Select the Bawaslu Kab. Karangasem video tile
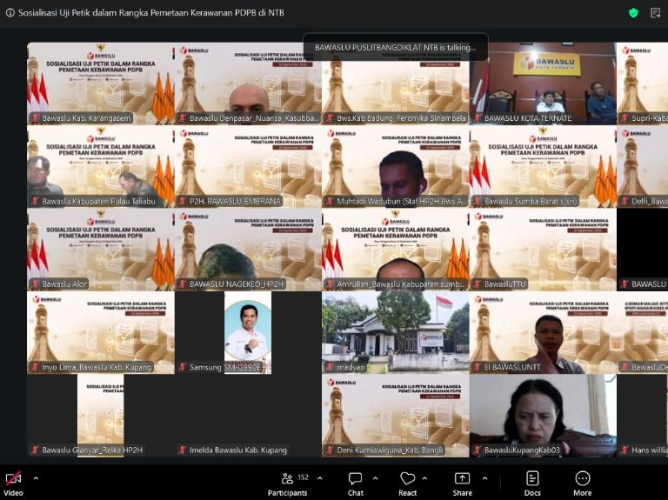 coord(101,83)
